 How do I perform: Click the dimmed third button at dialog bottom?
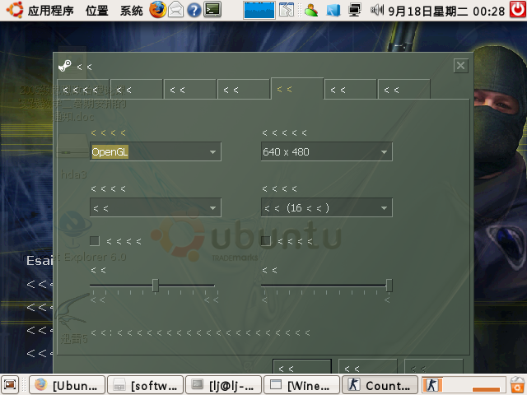(x=434, y=366)
